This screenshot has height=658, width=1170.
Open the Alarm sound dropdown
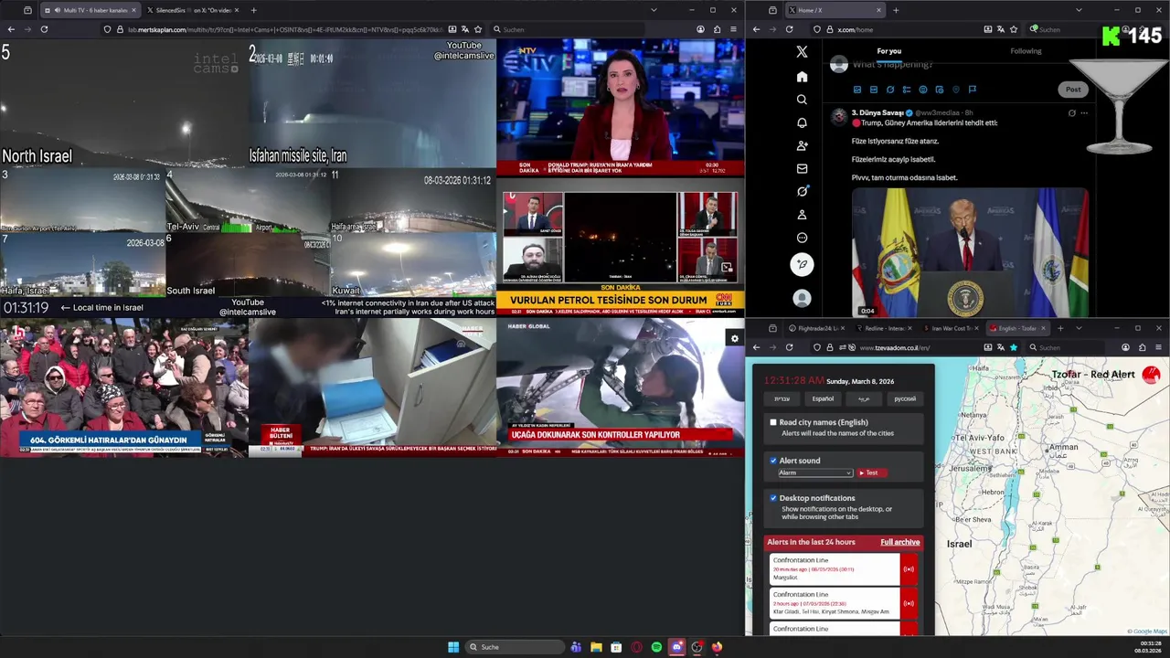815,472
